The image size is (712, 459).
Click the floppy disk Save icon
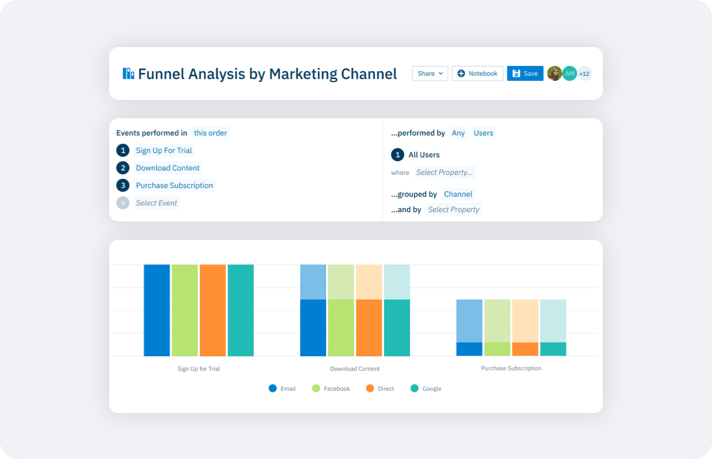click(516, 73)
